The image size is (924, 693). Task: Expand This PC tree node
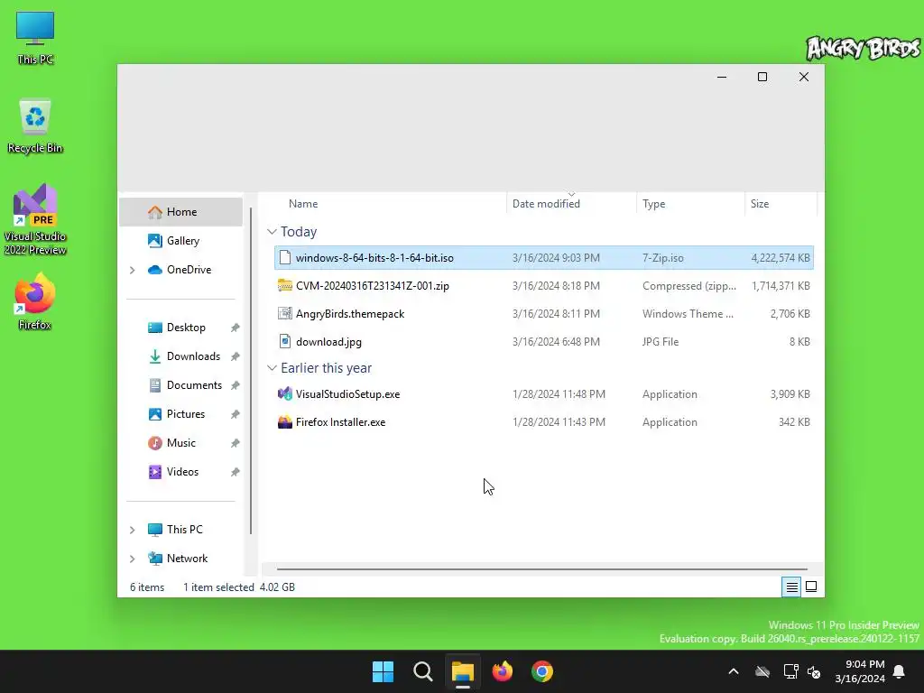tap(132, 530)
